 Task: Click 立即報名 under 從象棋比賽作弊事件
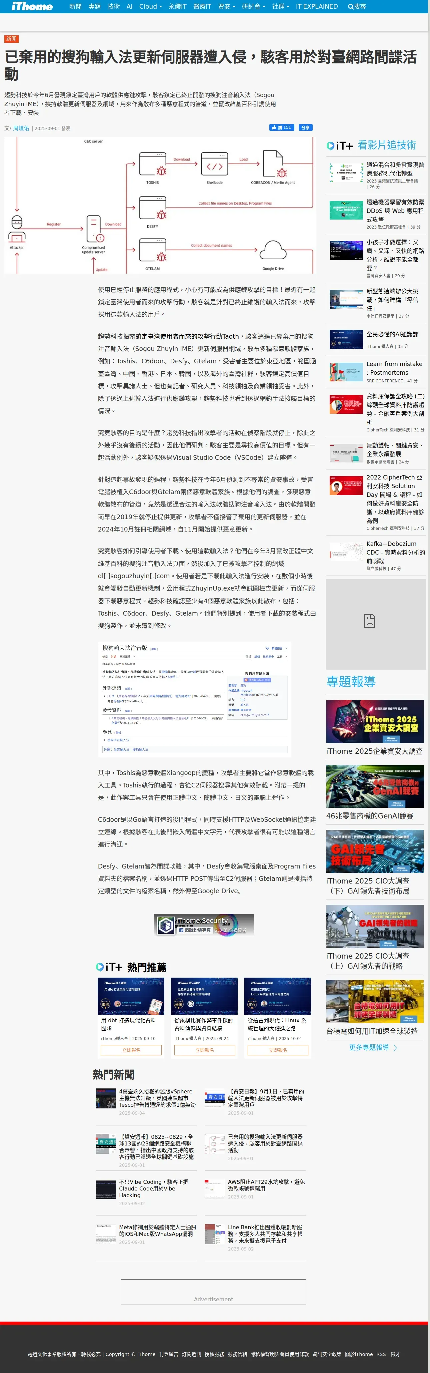[204, 1050]
